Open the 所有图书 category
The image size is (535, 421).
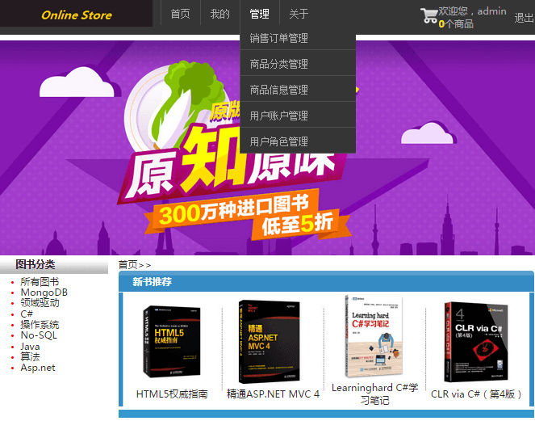40,281
